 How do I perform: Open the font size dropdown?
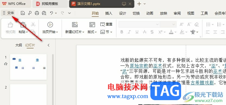pos(174,24)
